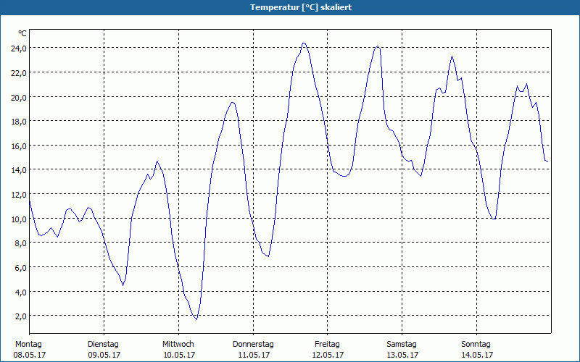Pick the 12,0 y-axis tick label

pyautogui.click(x=18, y=194)
